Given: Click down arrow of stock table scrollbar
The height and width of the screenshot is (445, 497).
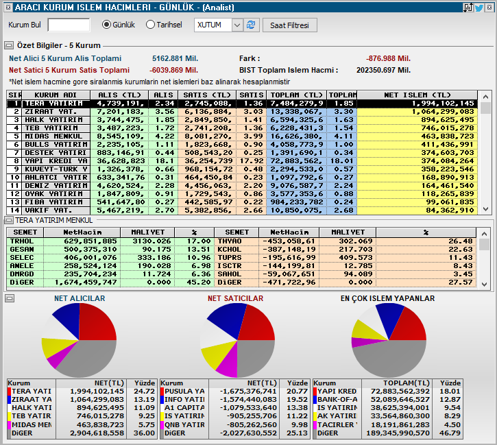Looking at the screenshot, I should click(x=484, y=285).
